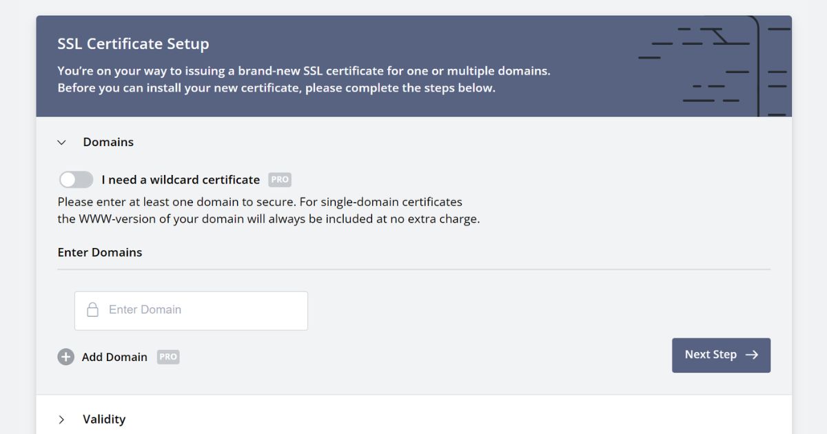Click the Add Domain link text

pos(114,357)
